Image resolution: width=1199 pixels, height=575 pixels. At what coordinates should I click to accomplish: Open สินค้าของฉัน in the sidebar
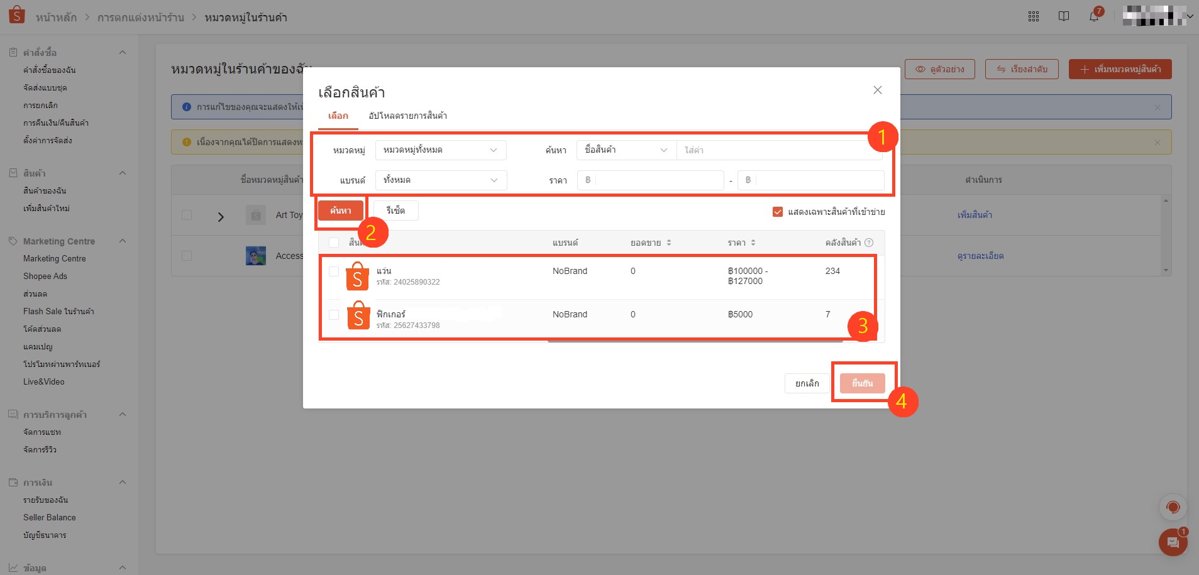point(45,190)
